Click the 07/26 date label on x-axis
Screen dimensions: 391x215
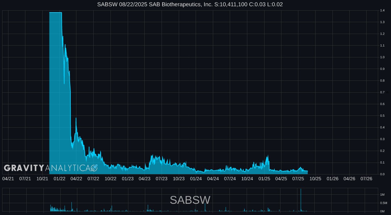366,178
